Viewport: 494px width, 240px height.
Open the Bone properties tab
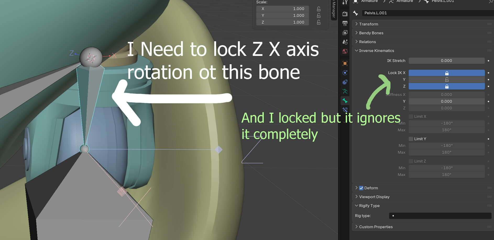pos(345,101)
